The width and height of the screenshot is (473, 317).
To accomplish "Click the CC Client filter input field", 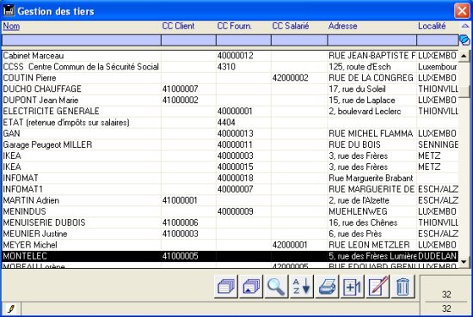I will tap(188, 40).
